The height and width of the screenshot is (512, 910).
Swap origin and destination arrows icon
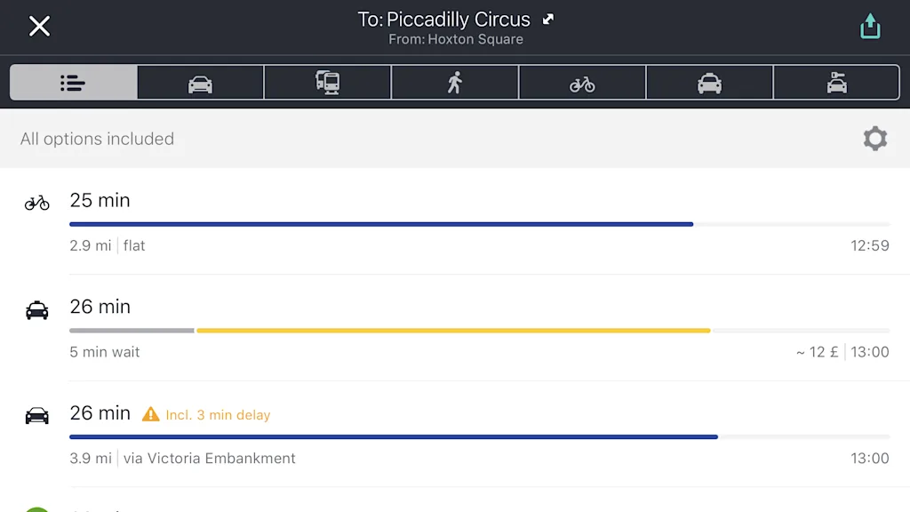point(547,20)
